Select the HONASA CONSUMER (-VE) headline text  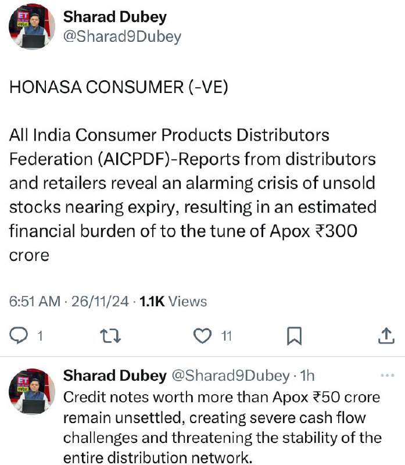(x=119, y=87)
